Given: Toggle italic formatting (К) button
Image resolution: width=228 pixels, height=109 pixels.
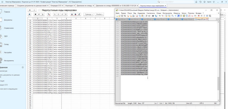Looking at the screenshot, I should 39,15.
